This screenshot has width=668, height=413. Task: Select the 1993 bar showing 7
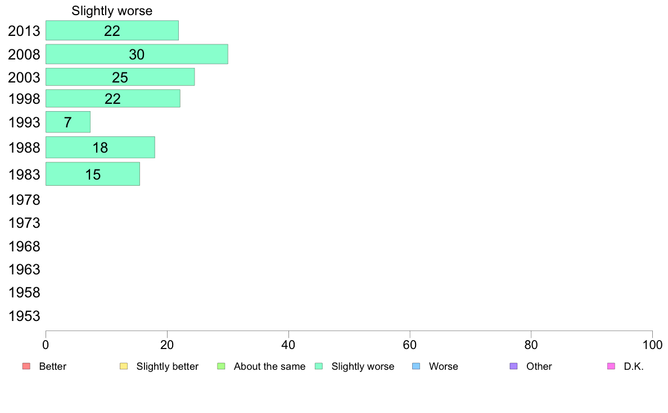tap(67, 122)
